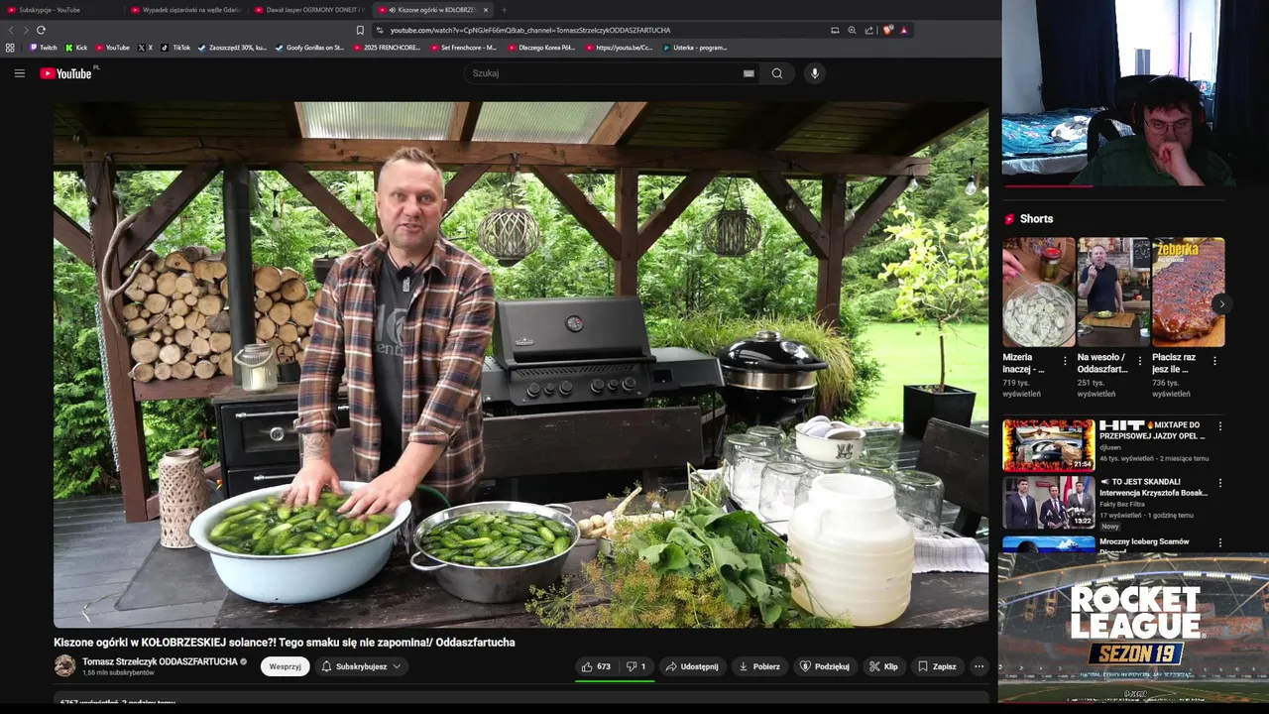Open a new browser tab with plus
This screenshot has height=714, width=1269.
(504, 10)
